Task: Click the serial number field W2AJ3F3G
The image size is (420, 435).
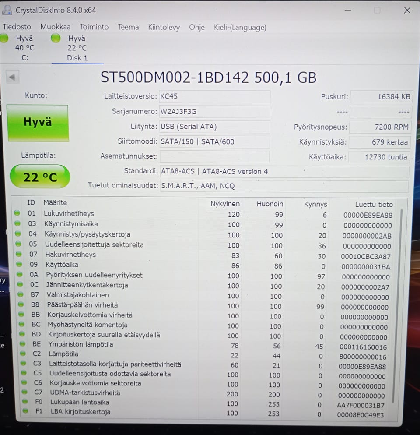Action: coord(214,112)
